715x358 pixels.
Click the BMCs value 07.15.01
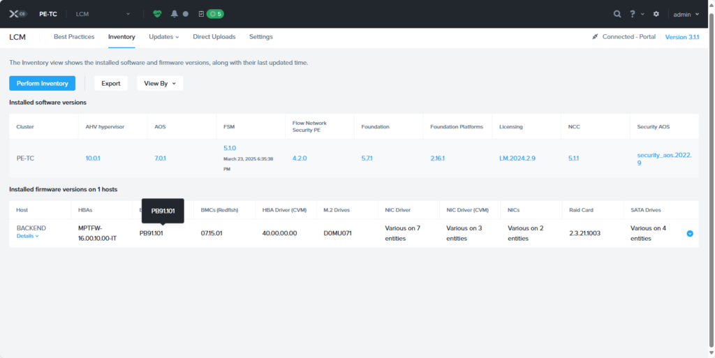(212, 233)
